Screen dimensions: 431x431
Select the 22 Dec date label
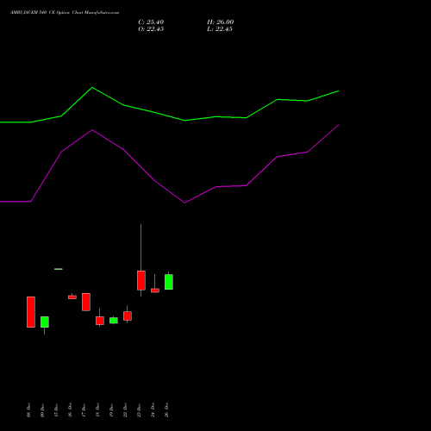click(125, 410)
